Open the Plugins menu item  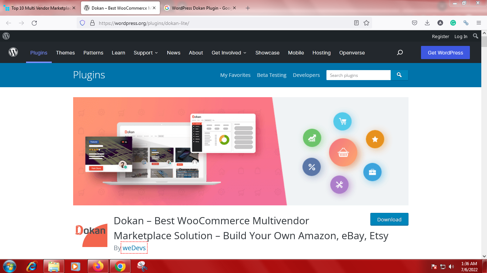tap(39, 53)
